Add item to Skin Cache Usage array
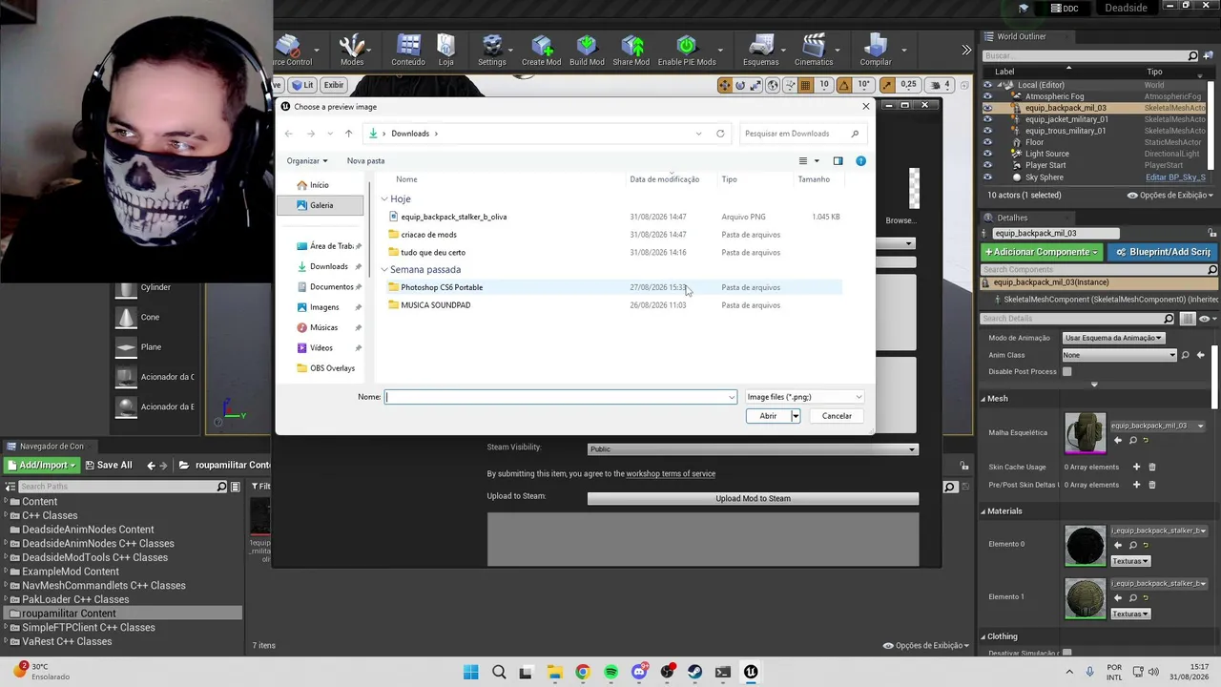 (x=1136, y=467)
